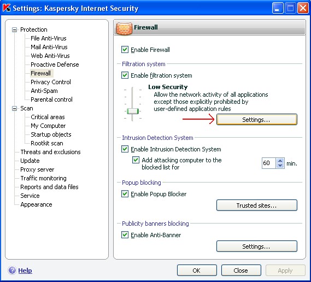This screenshot has width=311, height=282.
Task: Select File Anti-Virus in the tree
Action: [x=49, y=38]
